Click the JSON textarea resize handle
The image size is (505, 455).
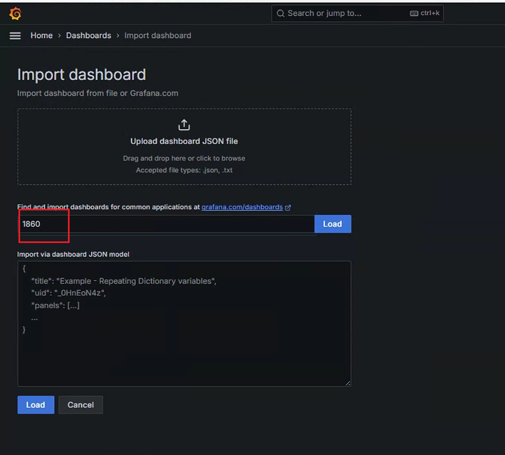(348, 383)
